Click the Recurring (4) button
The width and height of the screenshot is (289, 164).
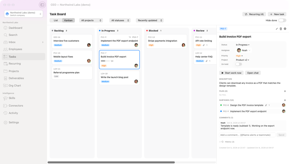254,14
